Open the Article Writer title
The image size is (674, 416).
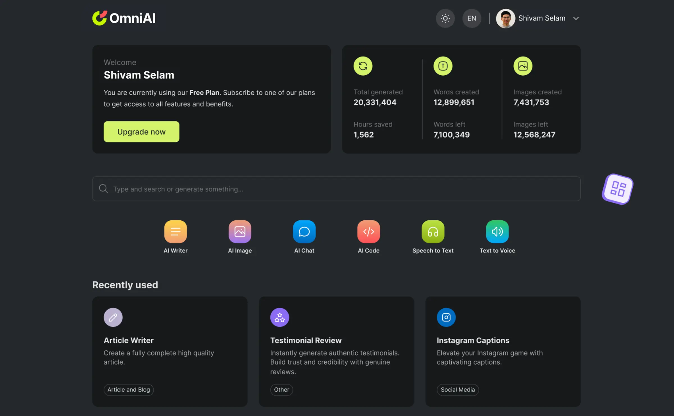129,340
